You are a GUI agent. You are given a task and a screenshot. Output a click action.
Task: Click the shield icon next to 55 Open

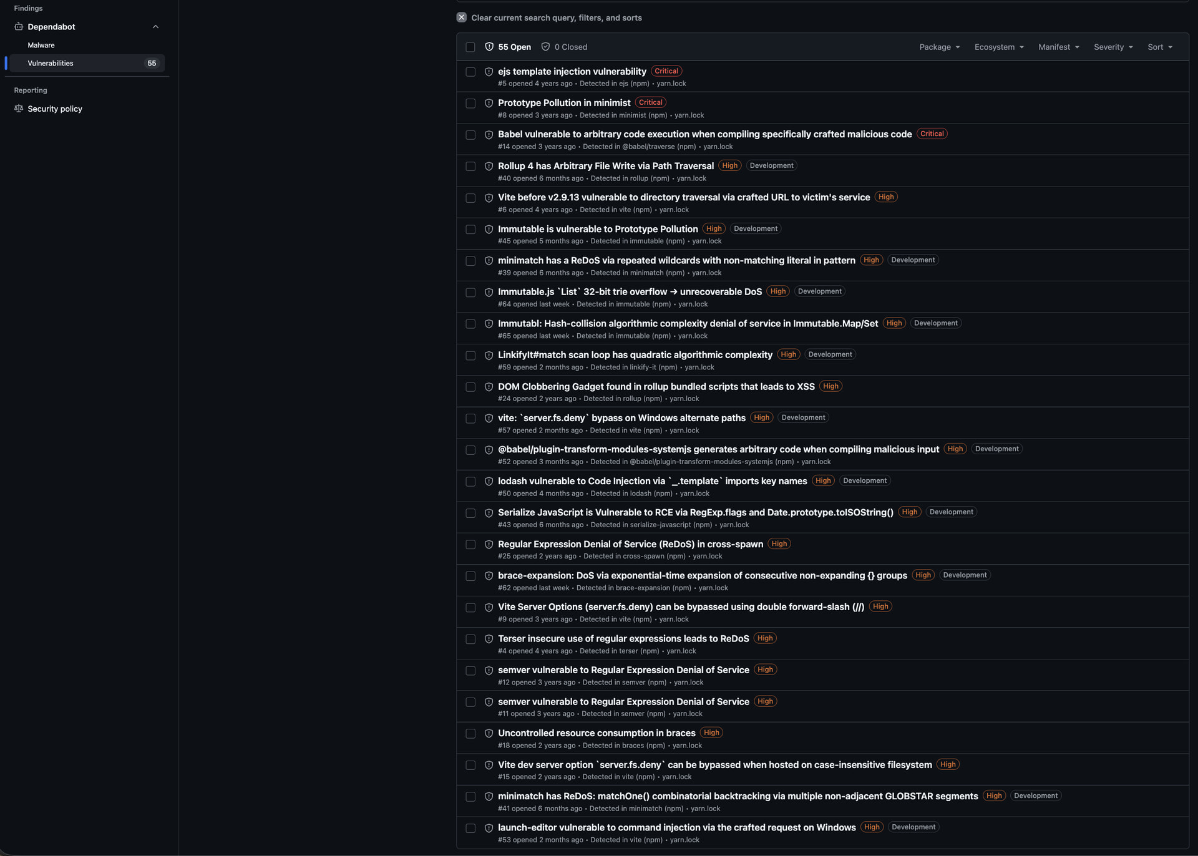(489, 47)
